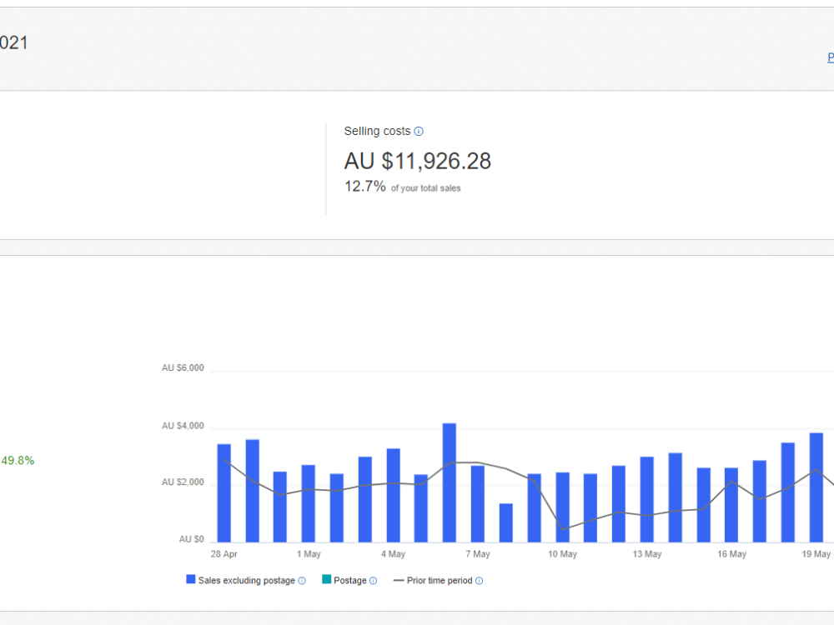Screen dimensions: 834x625
Task: Click the Prior time period legend label
Action: click(x=440, y=580)
